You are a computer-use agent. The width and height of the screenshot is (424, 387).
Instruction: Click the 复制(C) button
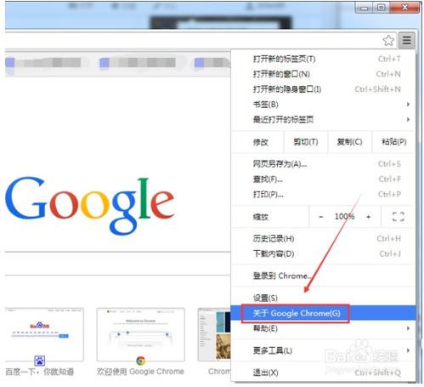(x=349, y=142)
